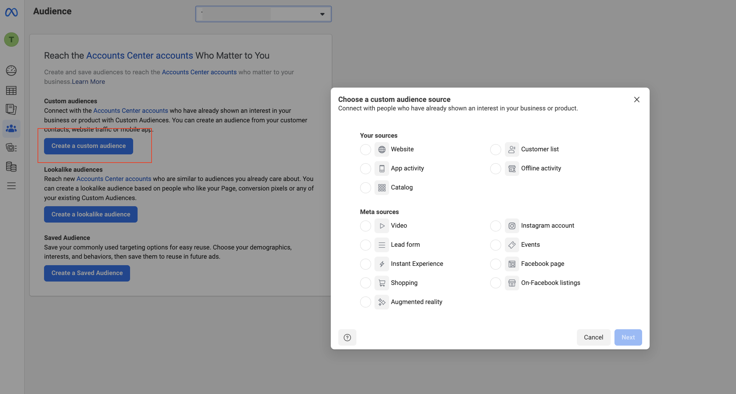
Task: Select the On-Facebook listings radio button
Action: (x=495, y=283)
